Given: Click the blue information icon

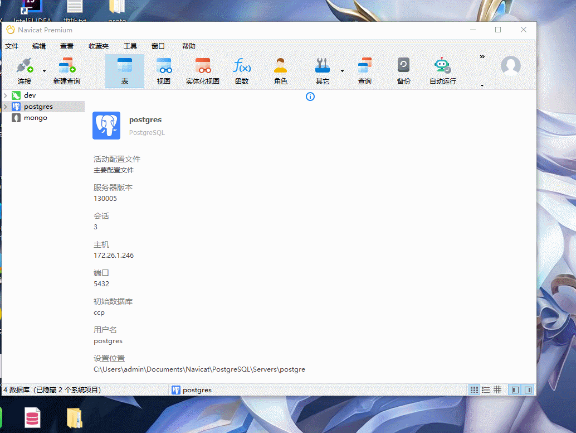Looking at the screenshot, I should [x=310, y=97].
